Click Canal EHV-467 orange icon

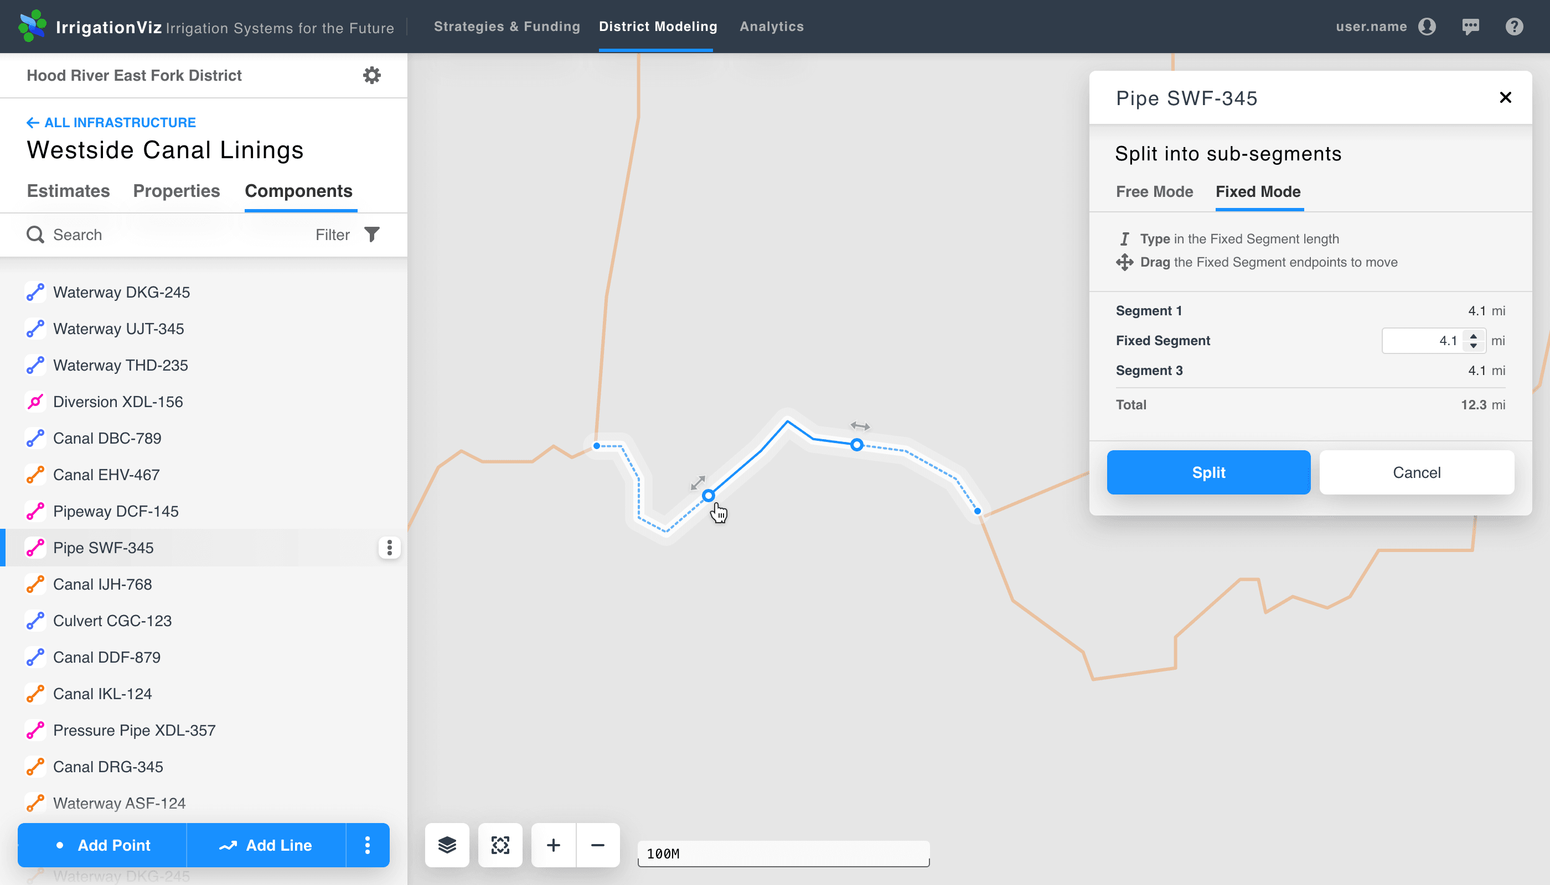35,475
